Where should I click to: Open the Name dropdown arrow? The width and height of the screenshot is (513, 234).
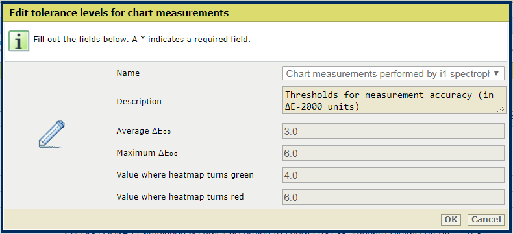(496, 73)
